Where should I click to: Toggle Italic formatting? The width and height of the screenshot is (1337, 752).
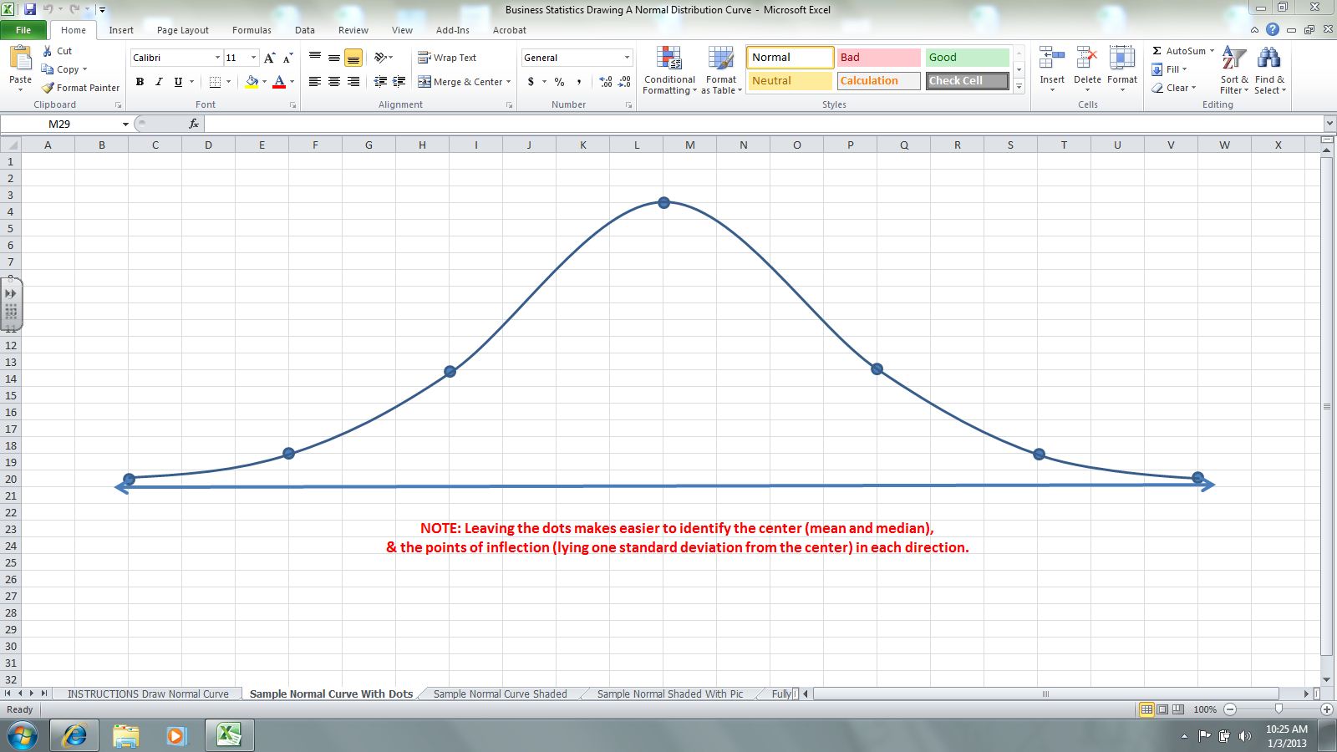pyautogui.click(x=159, y=82)
